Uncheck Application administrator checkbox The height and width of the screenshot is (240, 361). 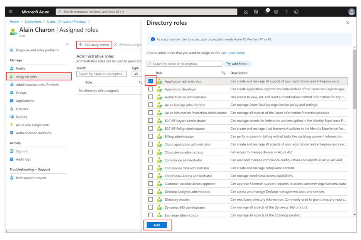(x=150, y=81)
